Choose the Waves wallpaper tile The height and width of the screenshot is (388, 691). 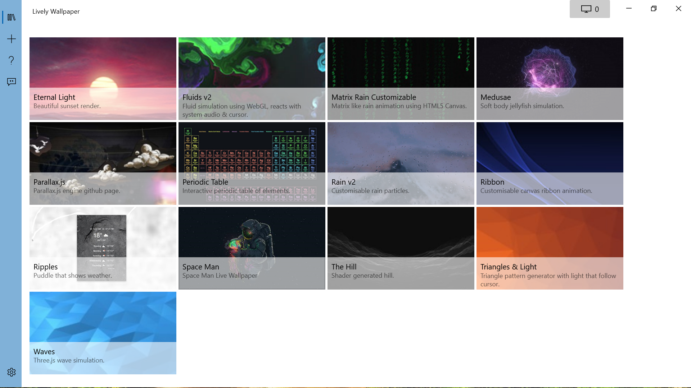(103, 333)
